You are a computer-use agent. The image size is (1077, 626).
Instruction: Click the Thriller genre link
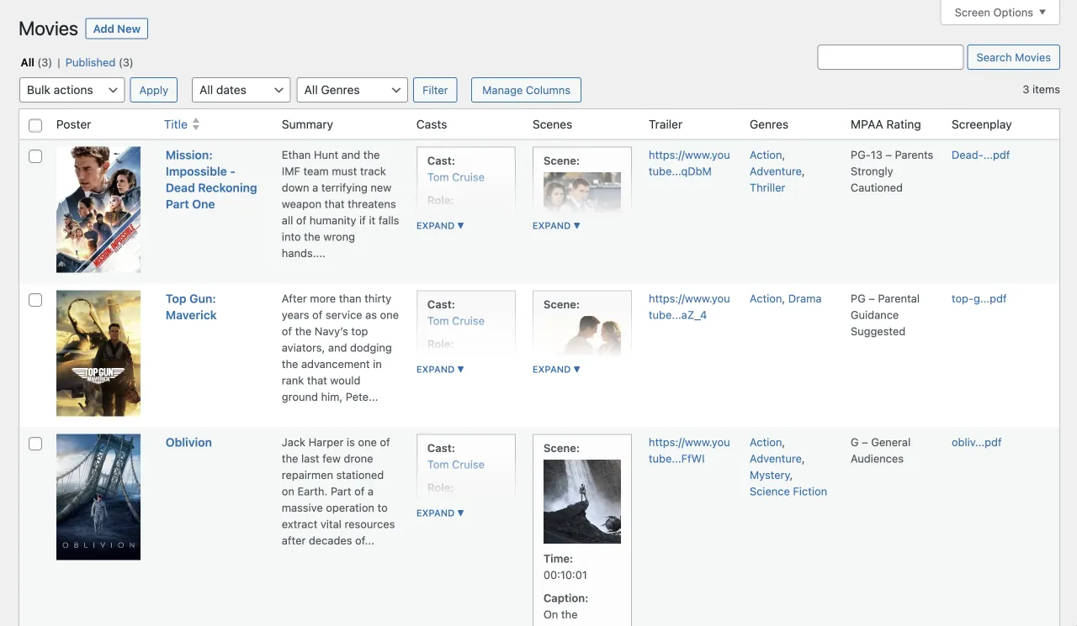(767, 187)
